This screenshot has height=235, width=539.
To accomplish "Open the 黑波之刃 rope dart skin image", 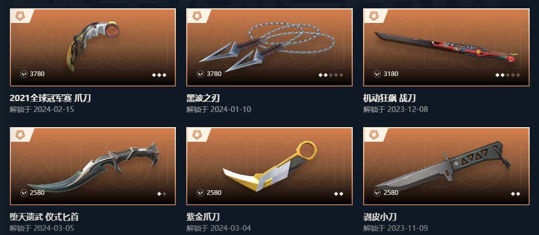I will pyautogui.click(x=267, y=47).
